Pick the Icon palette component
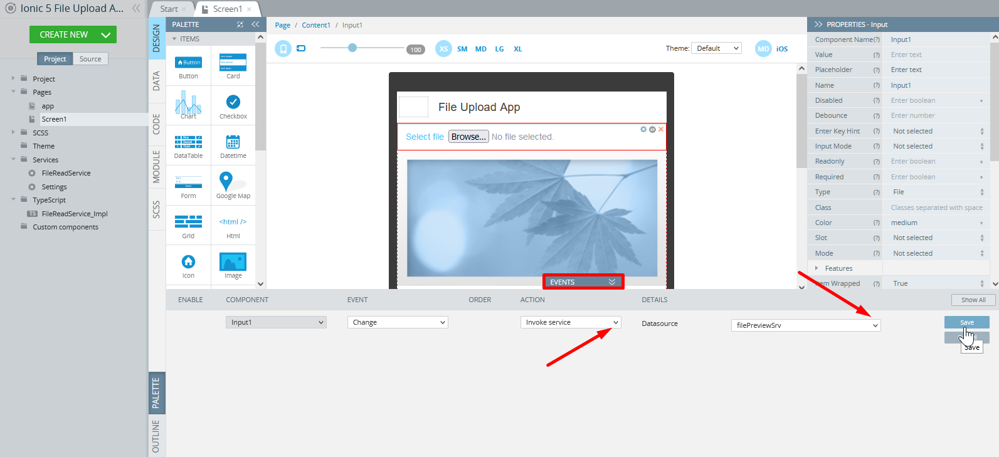Viewport: 999px width, 457px height. [x=188, y=266]
